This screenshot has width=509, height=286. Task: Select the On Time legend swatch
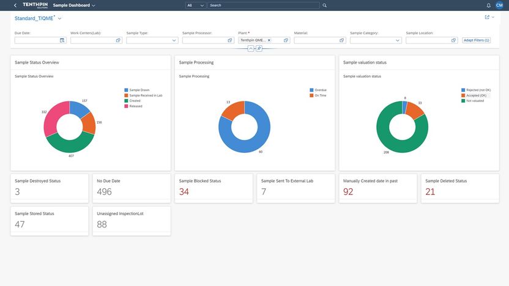coord(311,95)
